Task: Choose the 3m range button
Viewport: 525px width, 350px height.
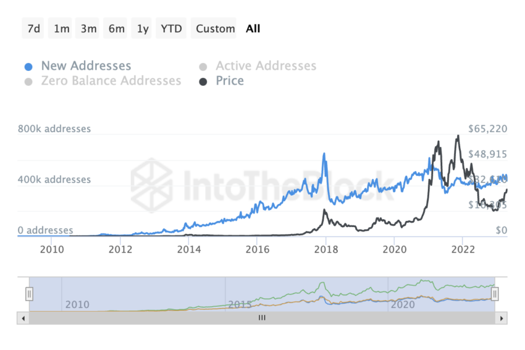Action: pyautogui.click(x=89, y=28)
